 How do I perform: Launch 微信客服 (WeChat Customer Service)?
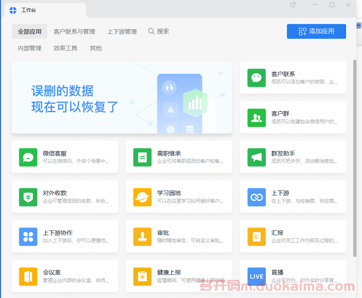coord(65,157)
